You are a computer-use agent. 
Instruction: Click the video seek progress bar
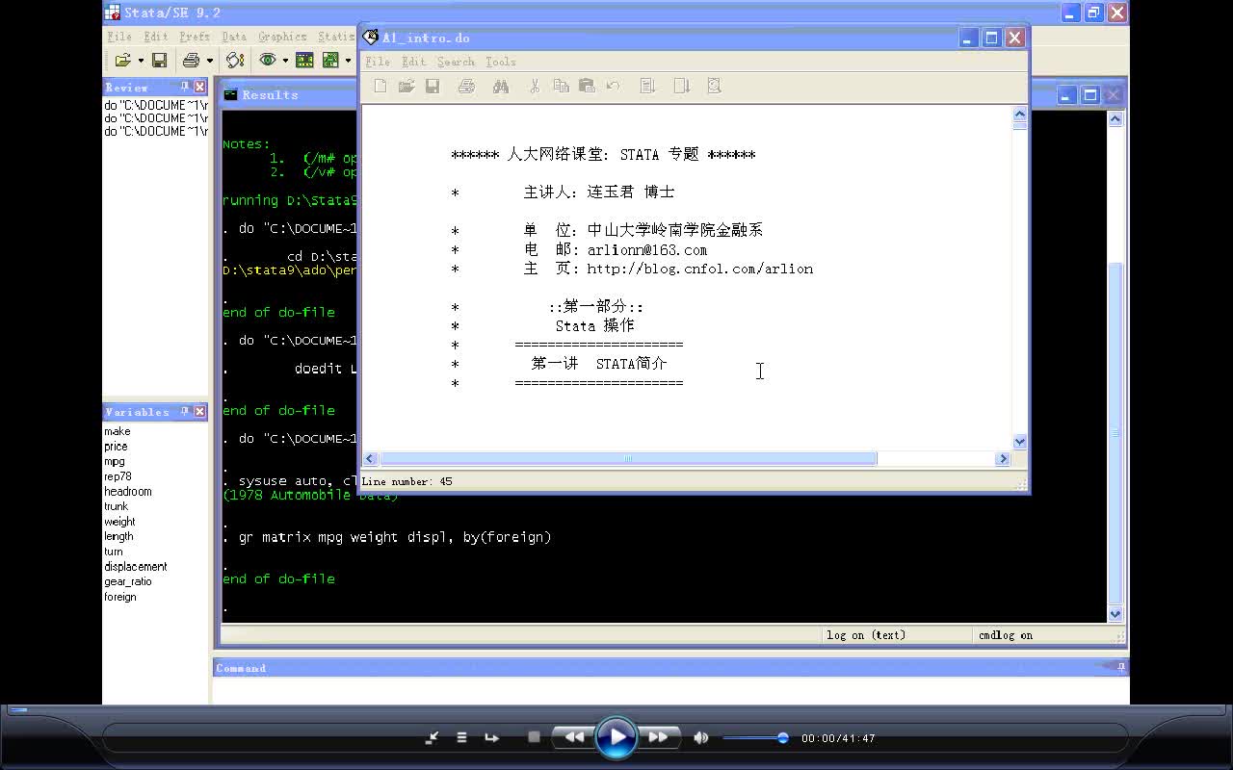(616, 710)
